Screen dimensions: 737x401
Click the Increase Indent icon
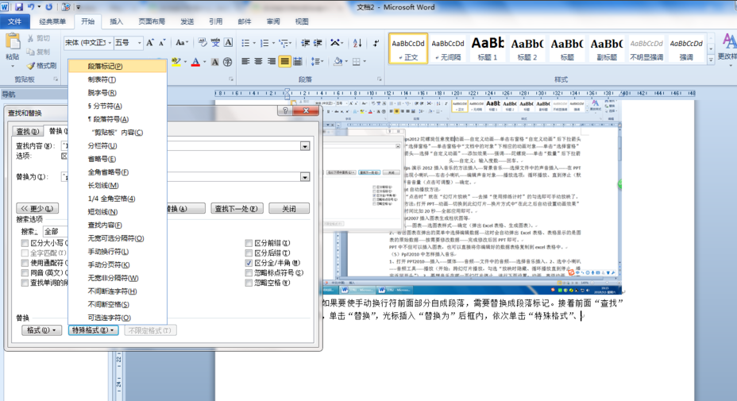click(x=318, y=43)
